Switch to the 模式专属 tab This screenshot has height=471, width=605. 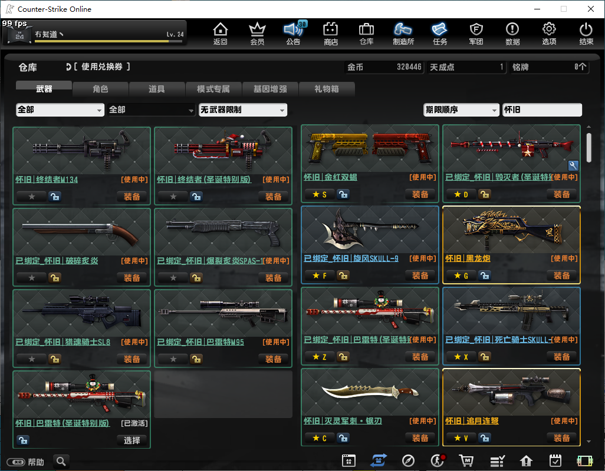click(213, 89)
